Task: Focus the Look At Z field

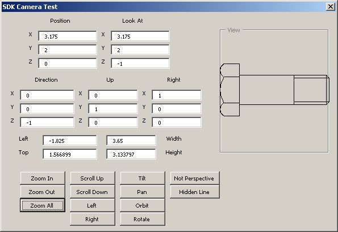Action: [140, 64]
